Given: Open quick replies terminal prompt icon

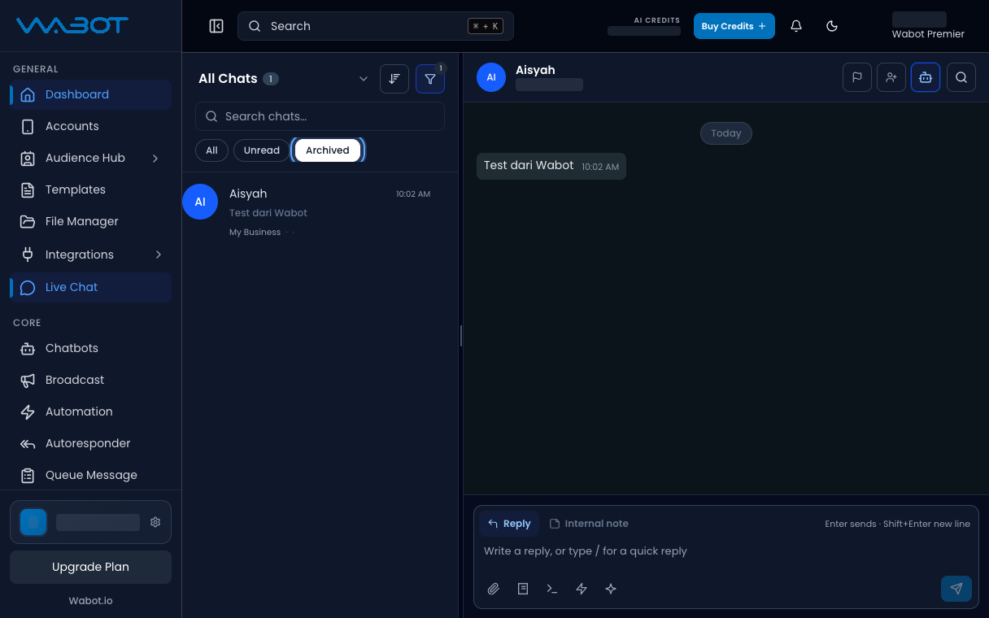Looking at the screenshot, I should 552,589.
